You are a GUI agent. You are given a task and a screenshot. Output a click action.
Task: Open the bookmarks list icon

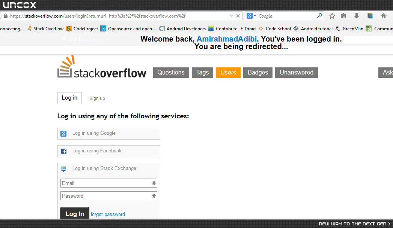click(x=343, y=16)
